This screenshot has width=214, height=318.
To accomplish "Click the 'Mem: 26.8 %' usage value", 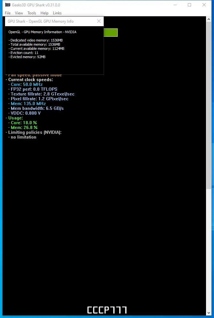I will click(x=23, y=128).
